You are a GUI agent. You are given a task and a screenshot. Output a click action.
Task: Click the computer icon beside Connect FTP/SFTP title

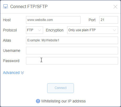click(6, 6)
